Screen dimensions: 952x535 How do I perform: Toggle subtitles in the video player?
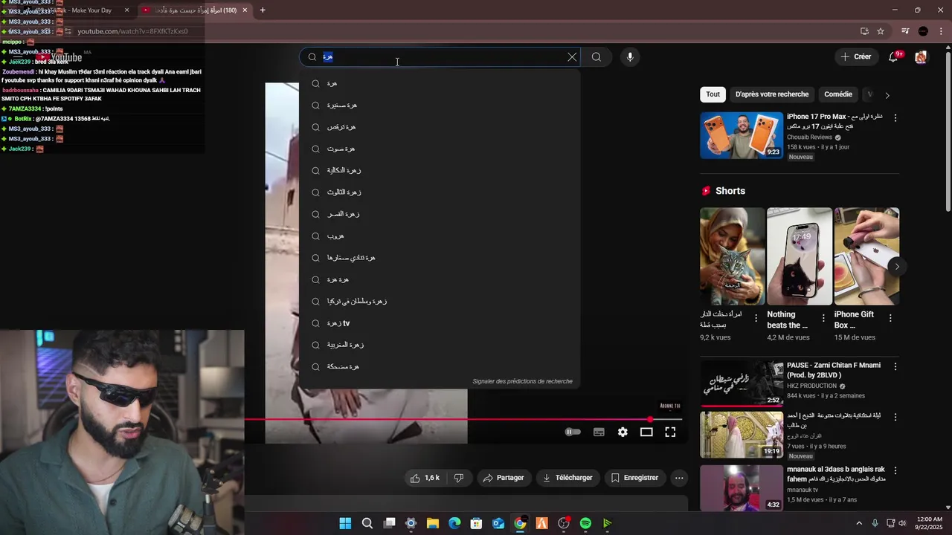[599, 432]
